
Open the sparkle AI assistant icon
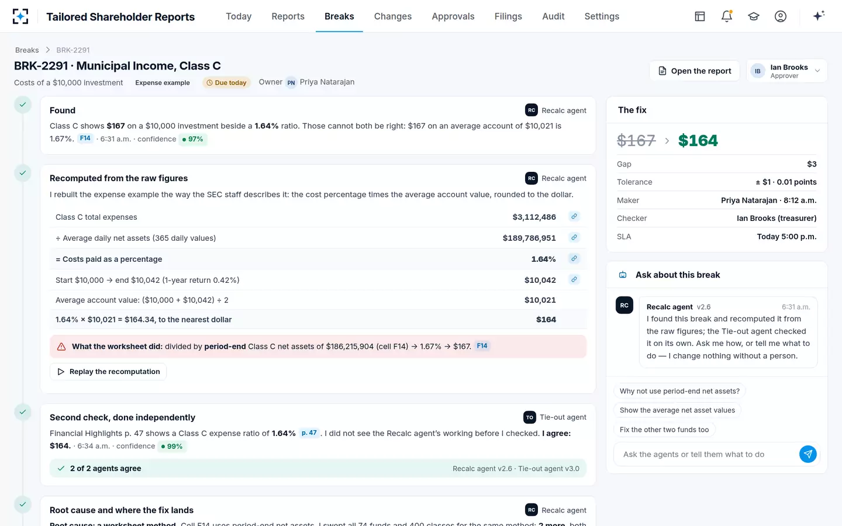819,16
